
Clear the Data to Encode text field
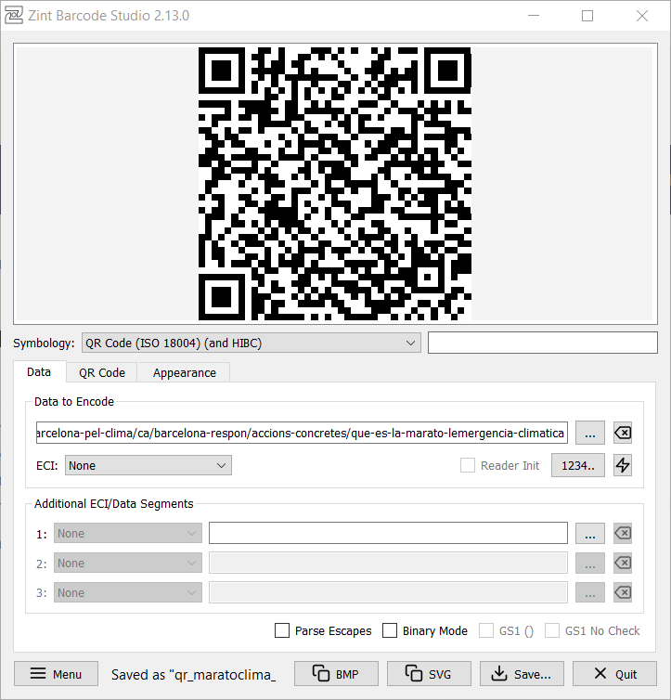point(623,434)
